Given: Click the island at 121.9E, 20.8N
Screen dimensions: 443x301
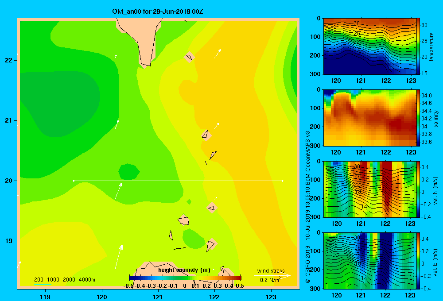Looking at the screenshot, I should pos(206,135).
